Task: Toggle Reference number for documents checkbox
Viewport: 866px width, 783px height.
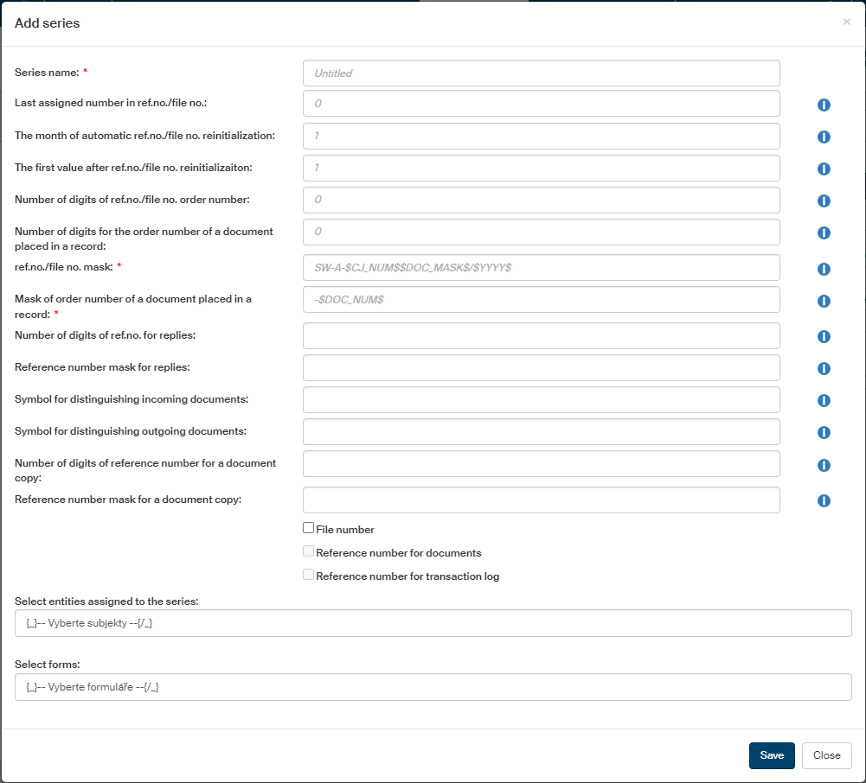Action: pos(308,551)
